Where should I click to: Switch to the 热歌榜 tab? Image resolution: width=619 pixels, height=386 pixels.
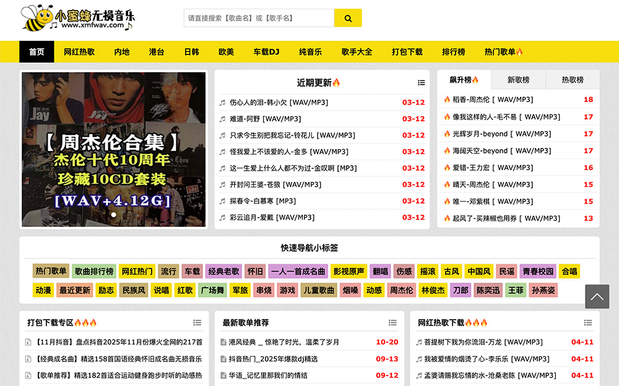572,80
